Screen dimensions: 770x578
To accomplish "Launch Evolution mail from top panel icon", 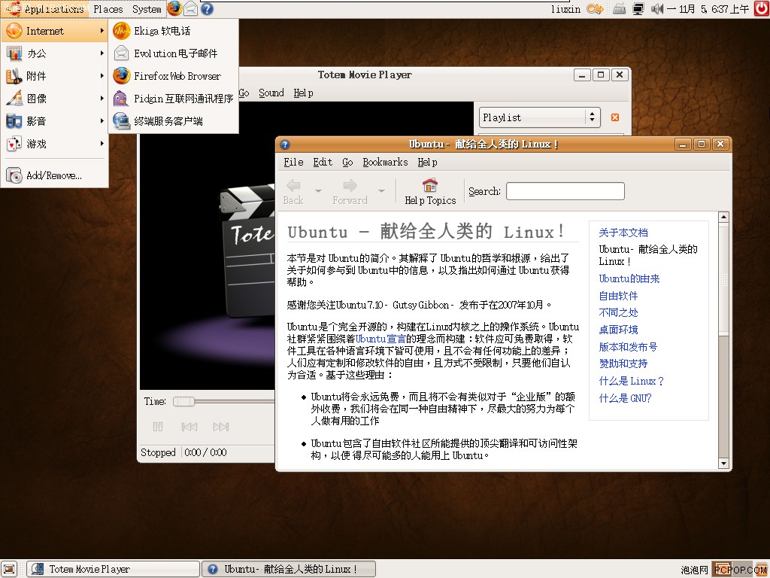I will pos(191,9).
